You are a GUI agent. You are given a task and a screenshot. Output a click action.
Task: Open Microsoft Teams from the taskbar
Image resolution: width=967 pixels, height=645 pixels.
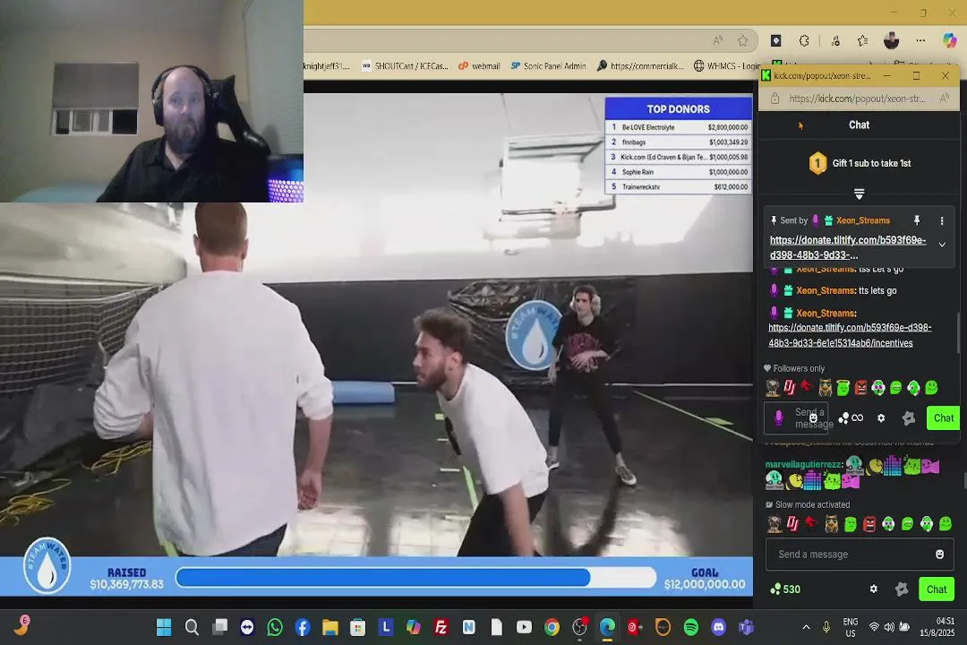pyautogui.click(x=746, y=628)
